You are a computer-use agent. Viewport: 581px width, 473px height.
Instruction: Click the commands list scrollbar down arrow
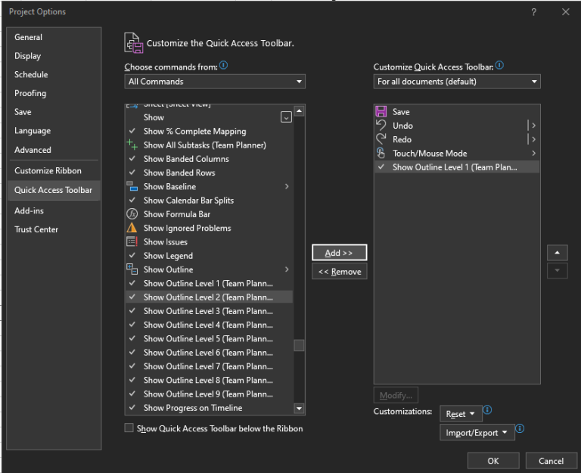[300, 409]
